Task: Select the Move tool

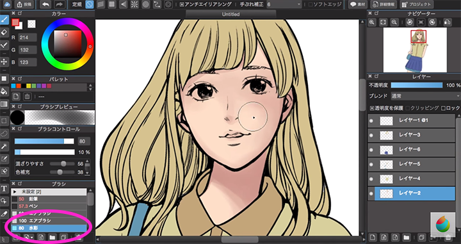Action: [x=4, y=61]
